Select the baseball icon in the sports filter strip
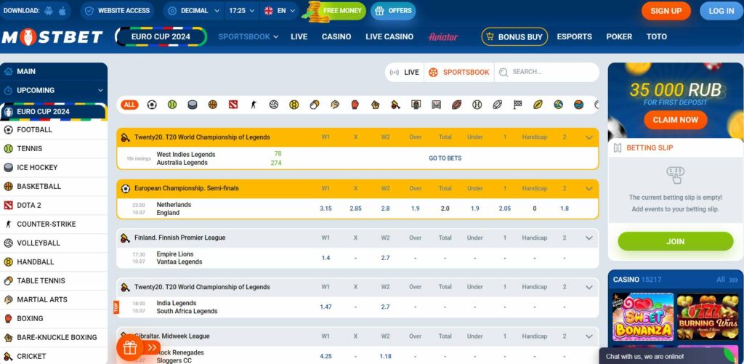Screen dimensions: 744x364 477,105
